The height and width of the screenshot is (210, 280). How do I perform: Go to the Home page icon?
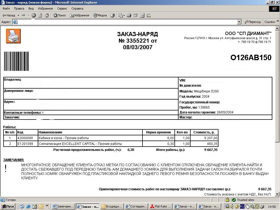[47, 15]
